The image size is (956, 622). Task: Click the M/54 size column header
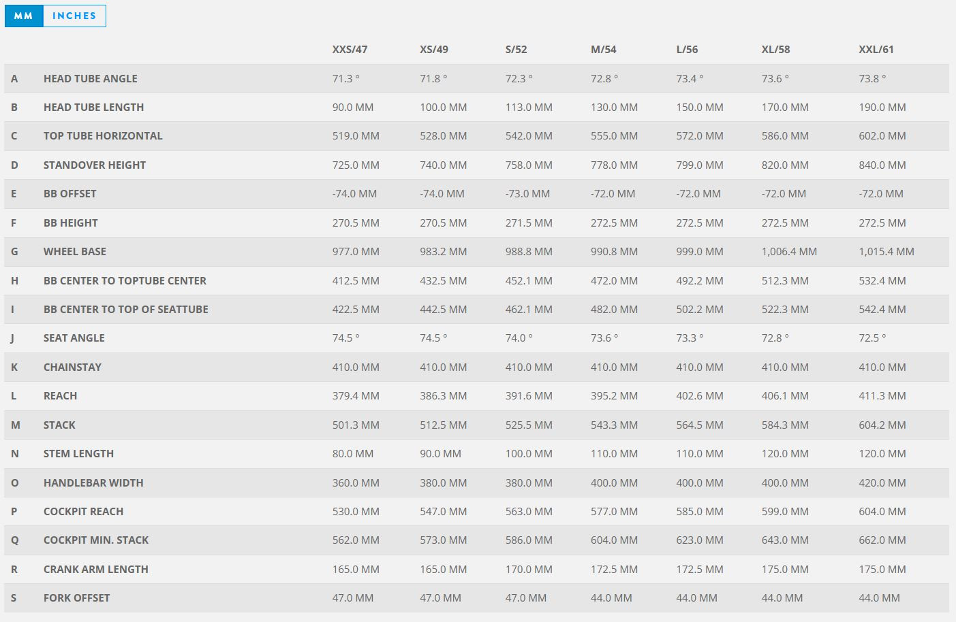pyautogui.click(x=603, y=50)
